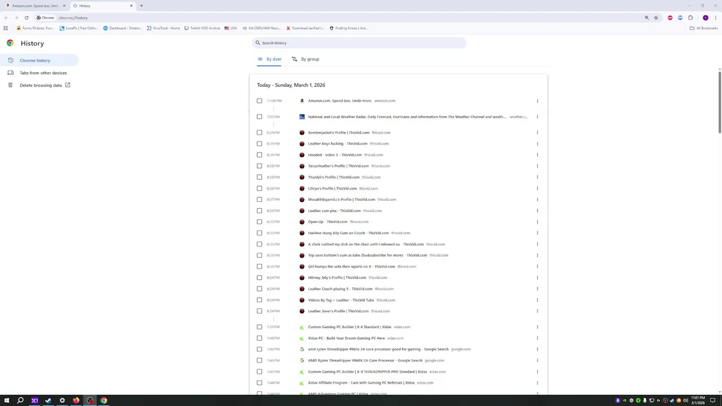Click the Amazon favicon on the Amazon.com entry
The width and height of the screenshot is (722, 406).
tap(302, 101)
